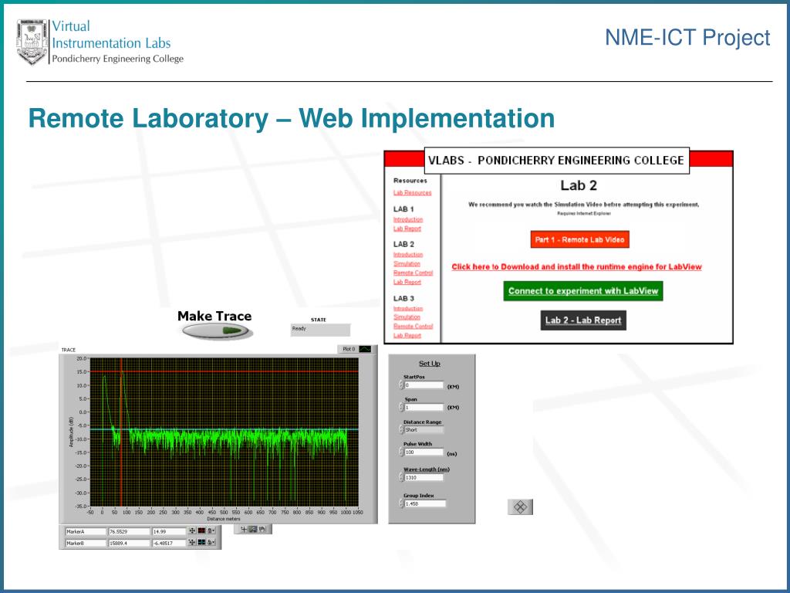790x593 pixels.
Task: Toggle the Make Trace switch
Action: point(215,330)
